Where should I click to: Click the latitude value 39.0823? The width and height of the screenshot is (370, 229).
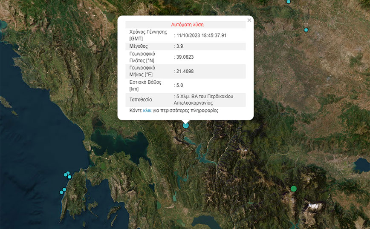click(184, 57)
